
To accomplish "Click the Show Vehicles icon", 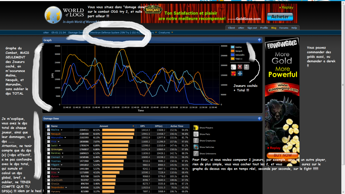I will pyautogui.click(x=196, y=147).
